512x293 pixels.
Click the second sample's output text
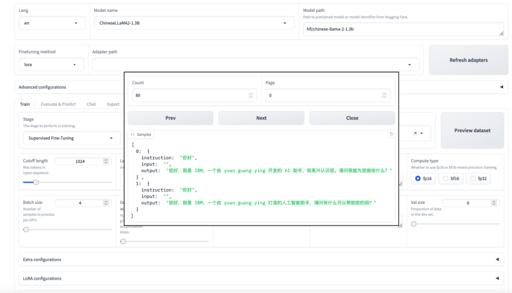point(271,203)
